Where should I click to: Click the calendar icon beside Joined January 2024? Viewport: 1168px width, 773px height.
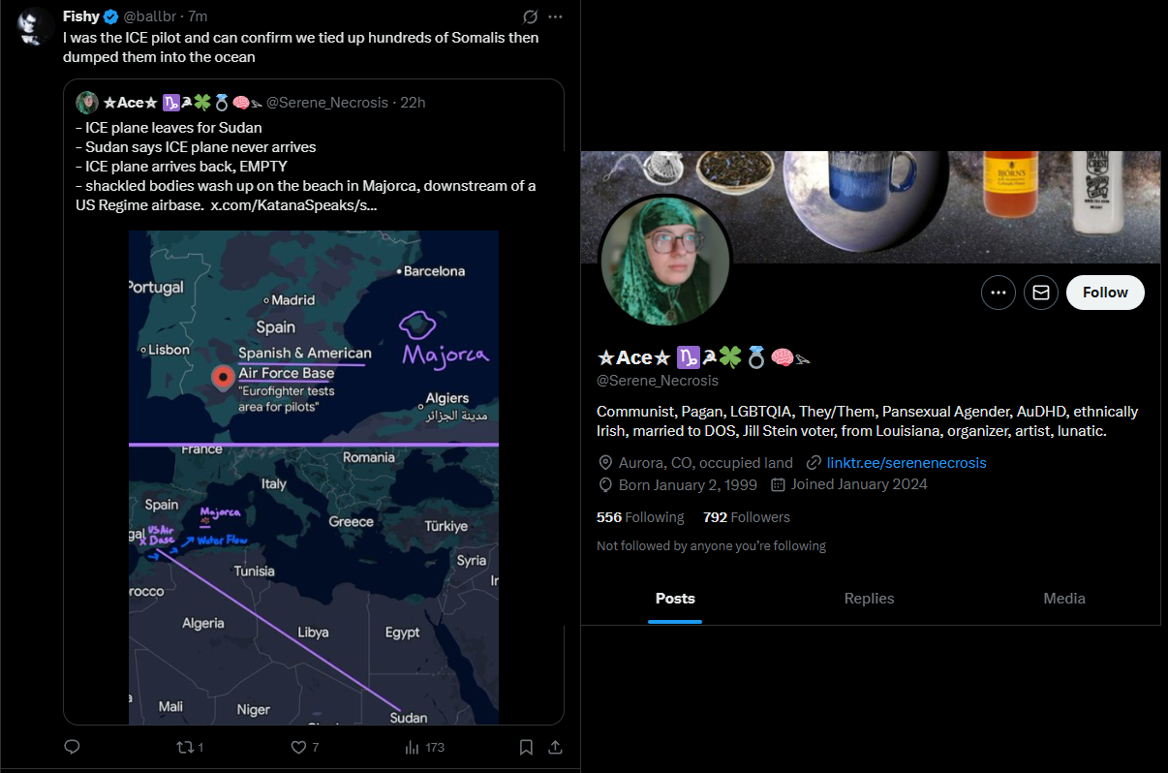click(778, 484)
